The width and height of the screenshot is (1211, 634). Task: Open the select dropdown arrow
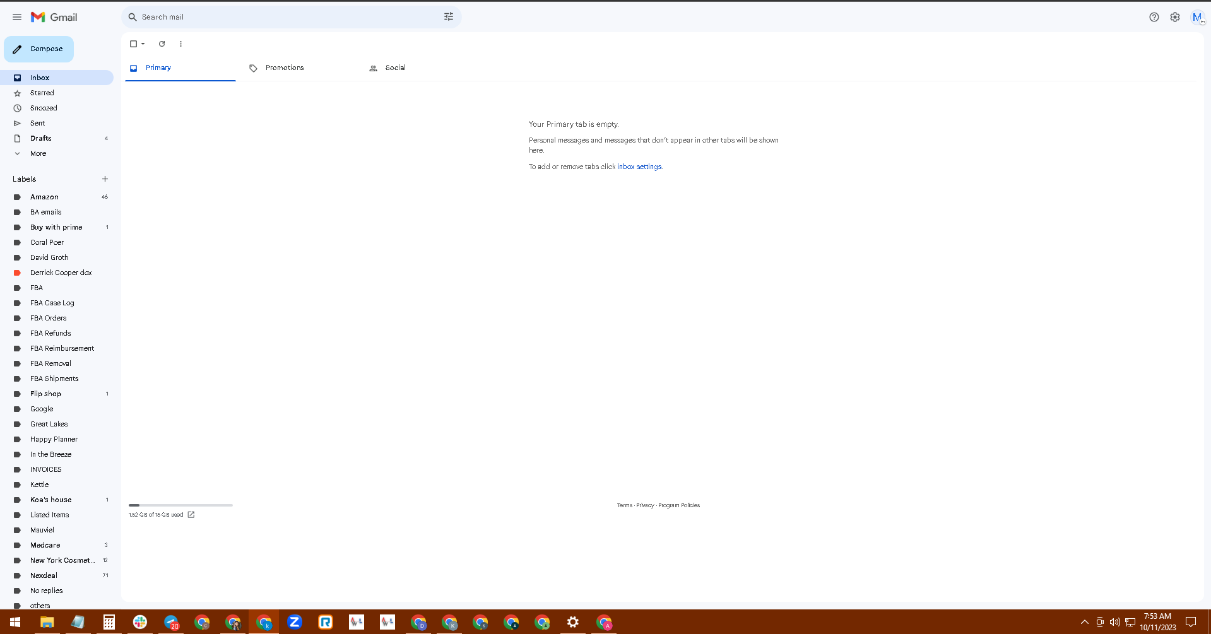coord(143,44)
